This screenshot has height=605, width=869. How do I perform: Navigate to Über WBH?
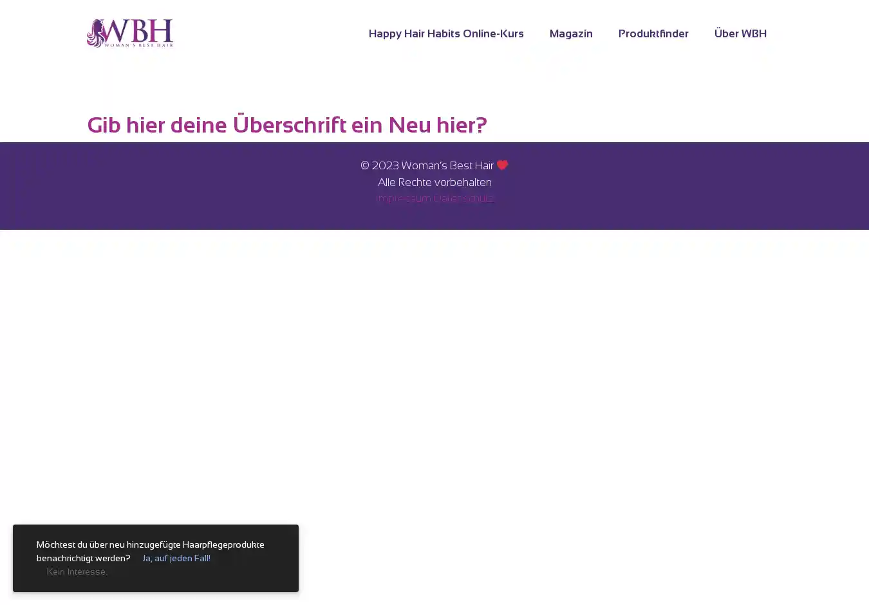(740, 33)
